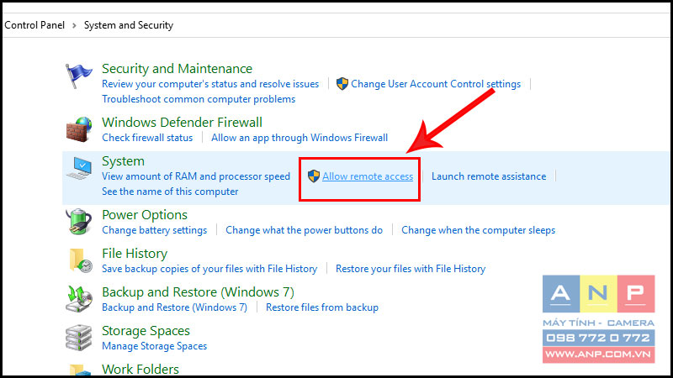This screenshot has height=378, width=673.
Task: Open Troubleshoot common computer problems link
Action: pyautogui.click(x=199, y=99)
